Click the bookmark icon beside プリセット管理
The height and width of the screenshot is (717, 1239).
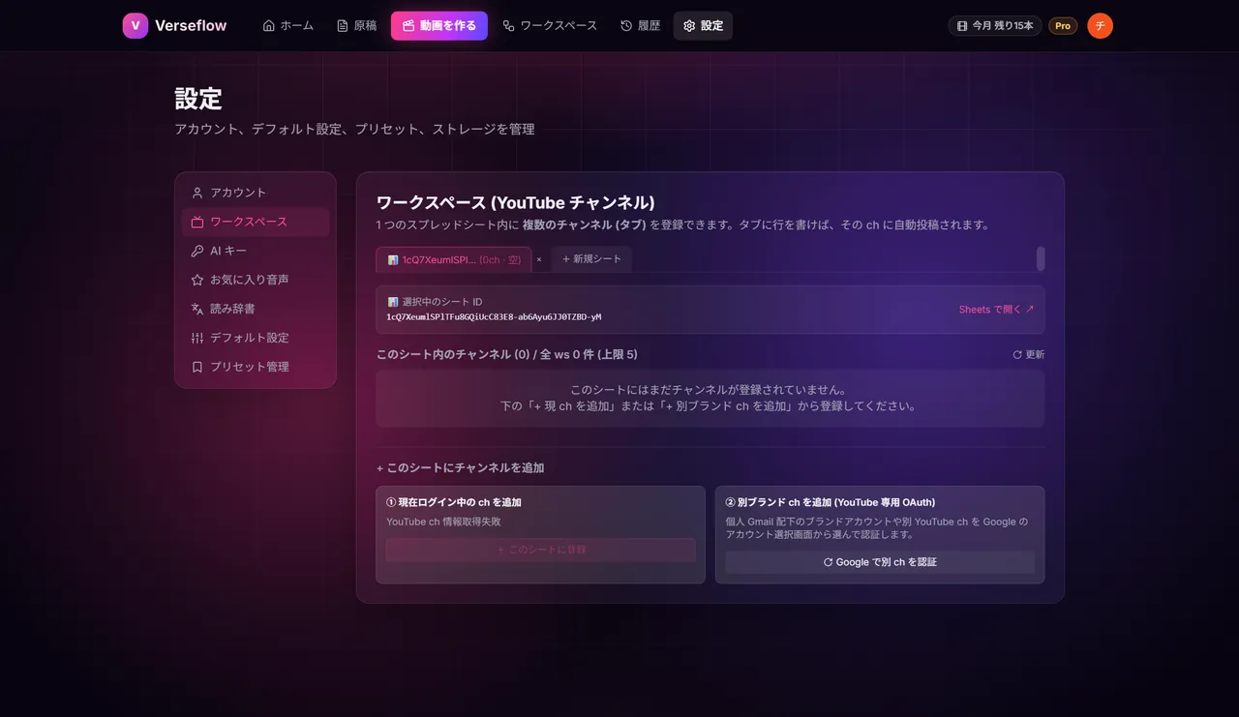pyautogui.click(x=197, y=367)
